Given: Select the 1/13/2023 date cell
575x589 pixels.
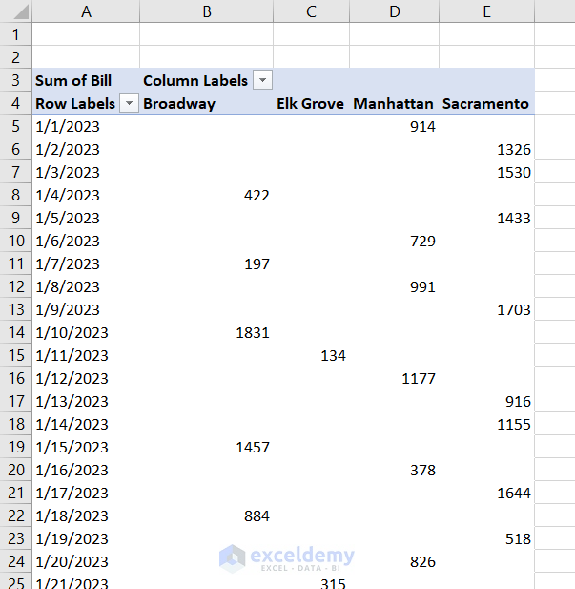Looking at the screenshot, I should point(86,401).
